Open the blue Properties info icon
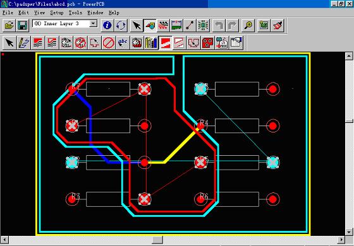Image resolution: width=354 pixels, height=246 pixels. point(107,25)
